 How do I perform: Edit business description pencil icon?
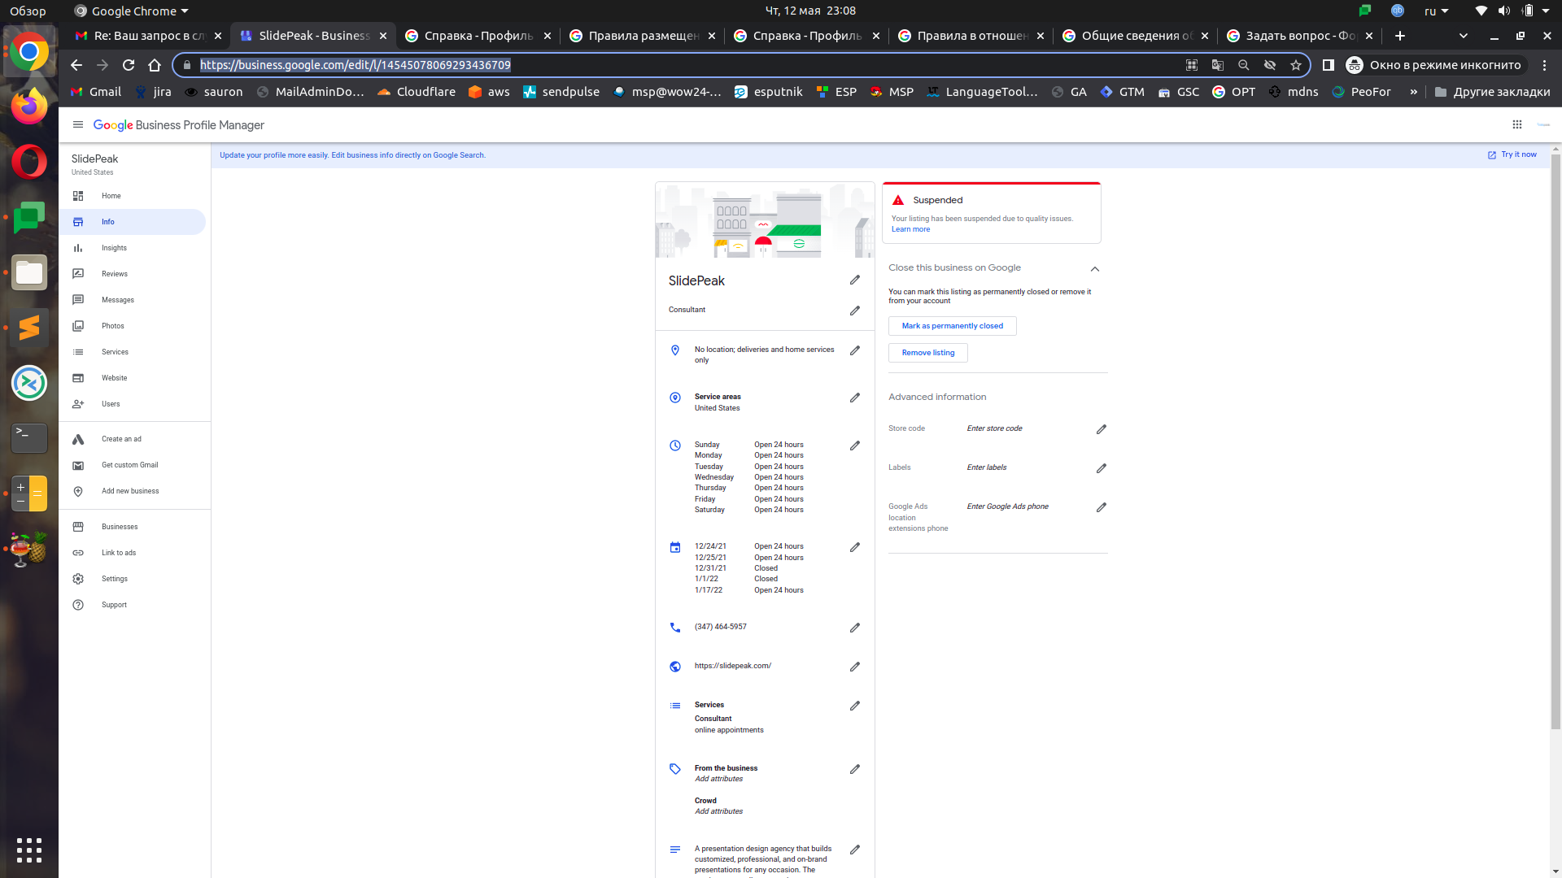pos(854,850)
